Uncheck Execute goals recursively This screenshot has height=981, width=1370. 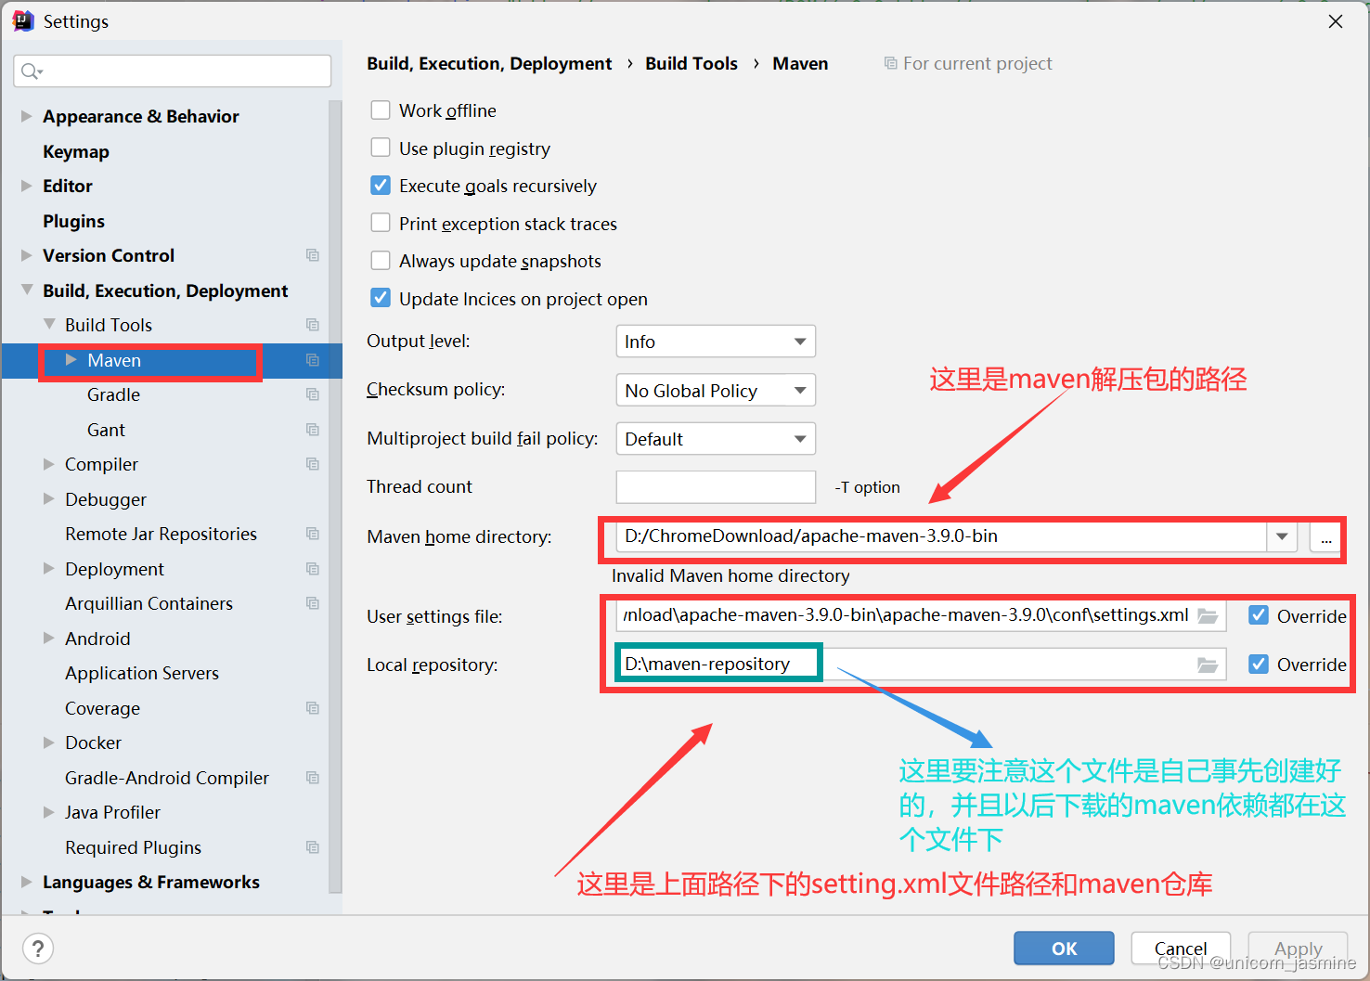click(x=381, y=186)
